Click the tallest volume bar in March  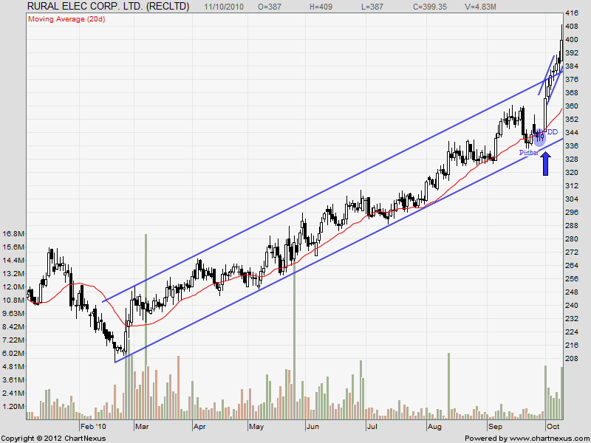(x=146, y=326)
